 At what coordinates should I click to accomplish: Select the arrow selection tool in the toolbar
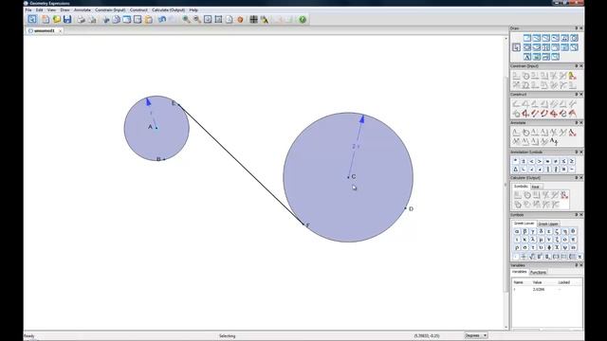pyautogui.click(x=32, y=19)
